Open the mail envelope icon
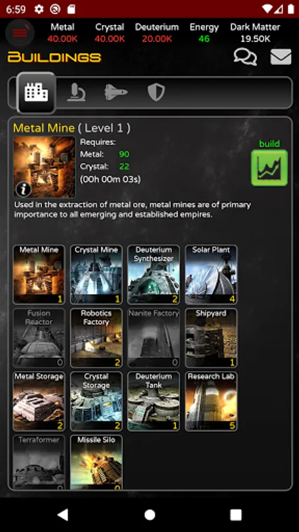 click(281, 57)
